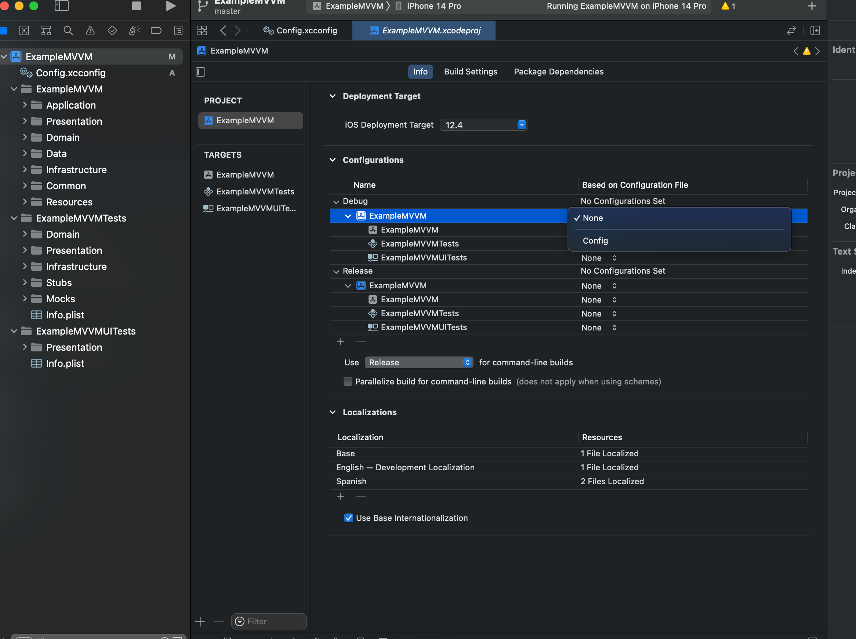
Task: Switch to the Package Dependencies tab
Action: (x=558, y=72)
